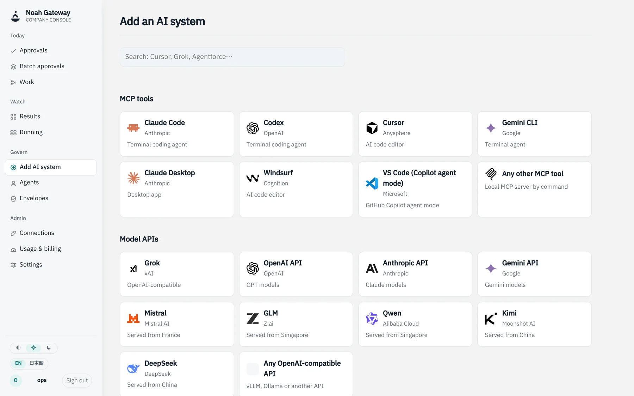
Task: Click the Codex OpenAI logo icon
Action: 253,128
